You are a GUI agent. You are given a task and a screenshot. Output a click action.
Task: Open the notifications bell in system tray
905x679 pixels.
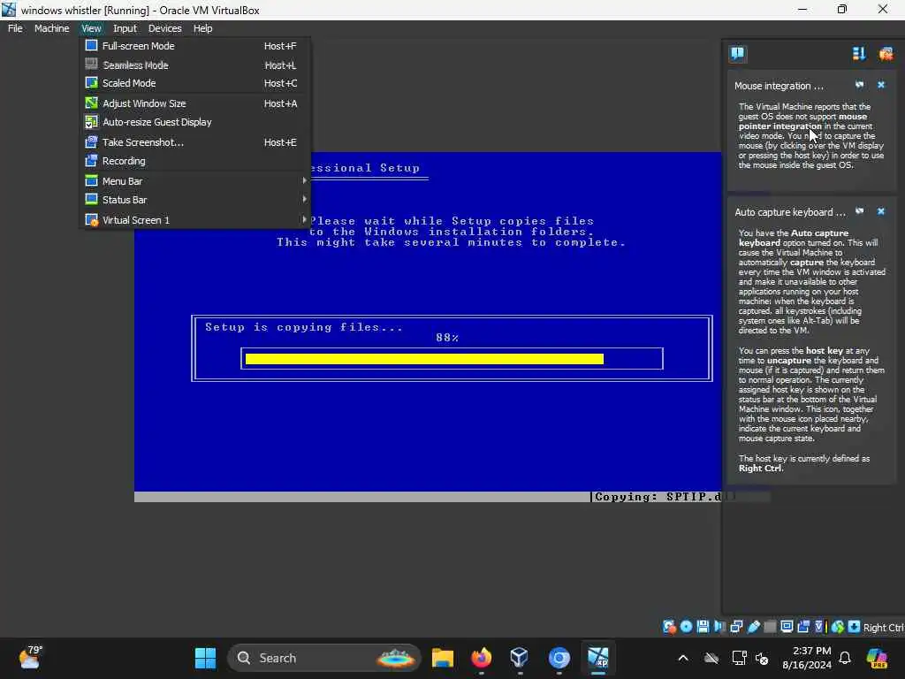coord(845,658)
